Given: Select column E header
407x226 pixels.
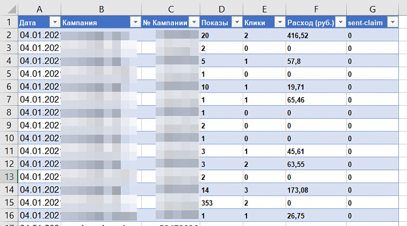Looking at the screenshot, I should (264, 9).
